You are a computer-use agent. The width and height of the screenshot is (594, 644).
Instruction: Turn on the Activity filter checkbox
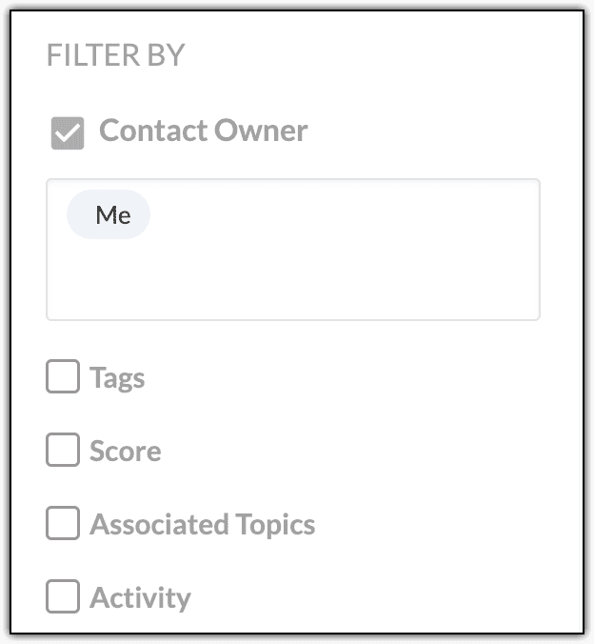(x=63, y=597)
